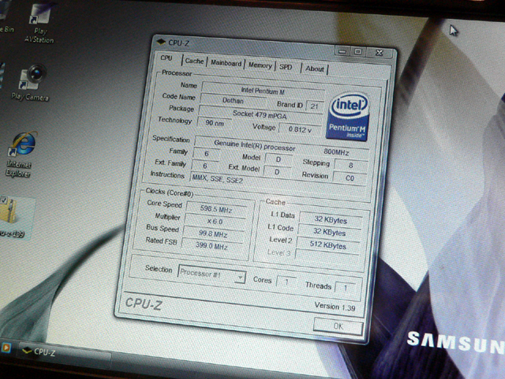Click the L1 Data value '32 KBytes'

pyautogui.click(x=331, y=220)
